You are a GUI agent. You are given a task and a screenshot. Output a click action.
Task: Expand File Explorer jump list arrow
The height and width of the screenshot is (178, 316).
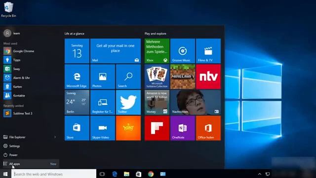tap(55, 137)
